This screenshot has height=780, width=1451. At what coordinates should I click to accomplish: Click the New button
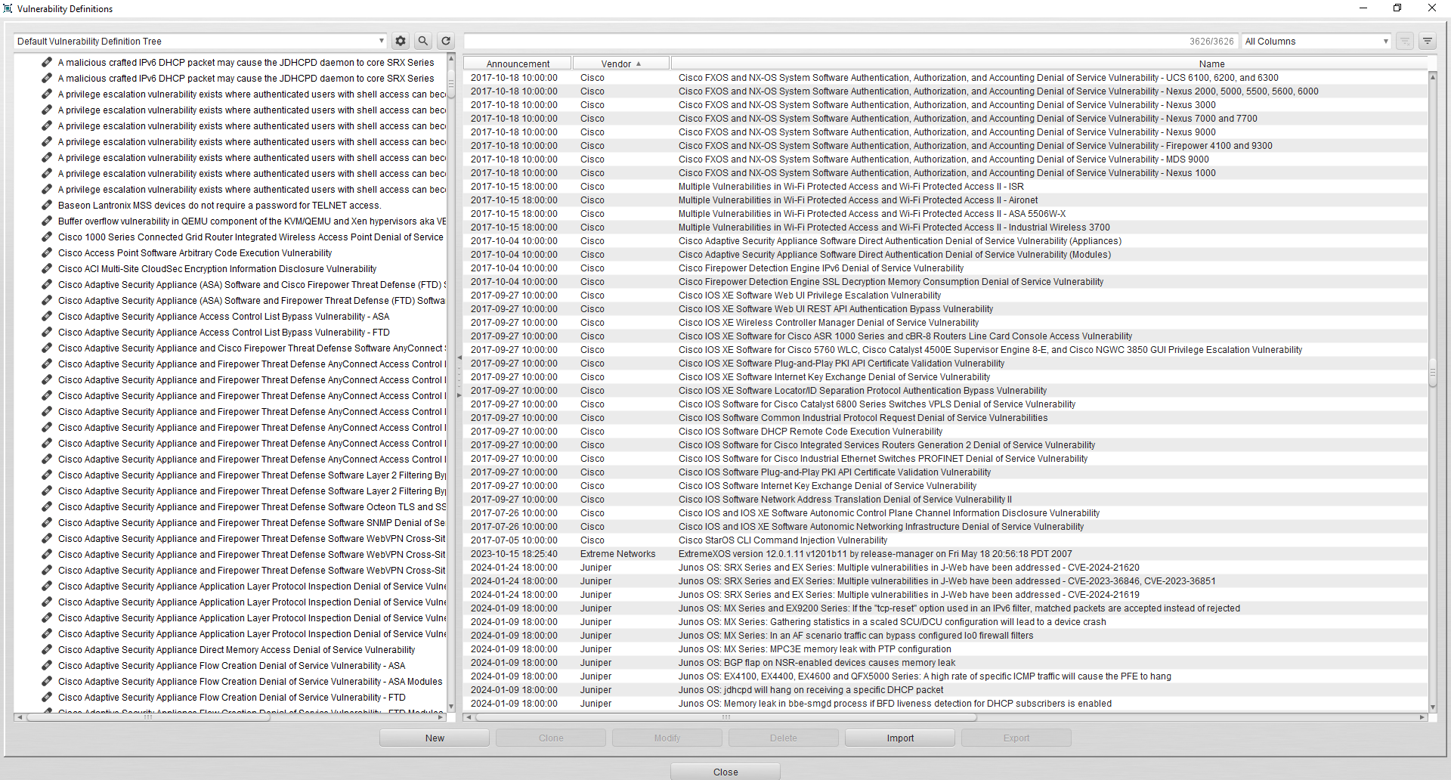(435, 738)
